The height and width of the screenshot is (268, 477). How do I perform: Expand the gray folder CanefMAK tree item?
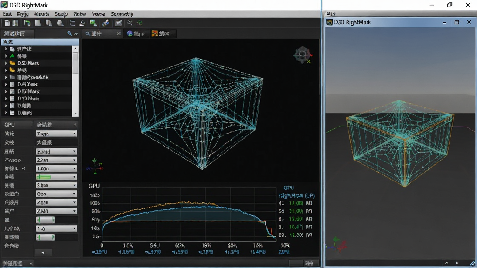[x=6, y=77]
